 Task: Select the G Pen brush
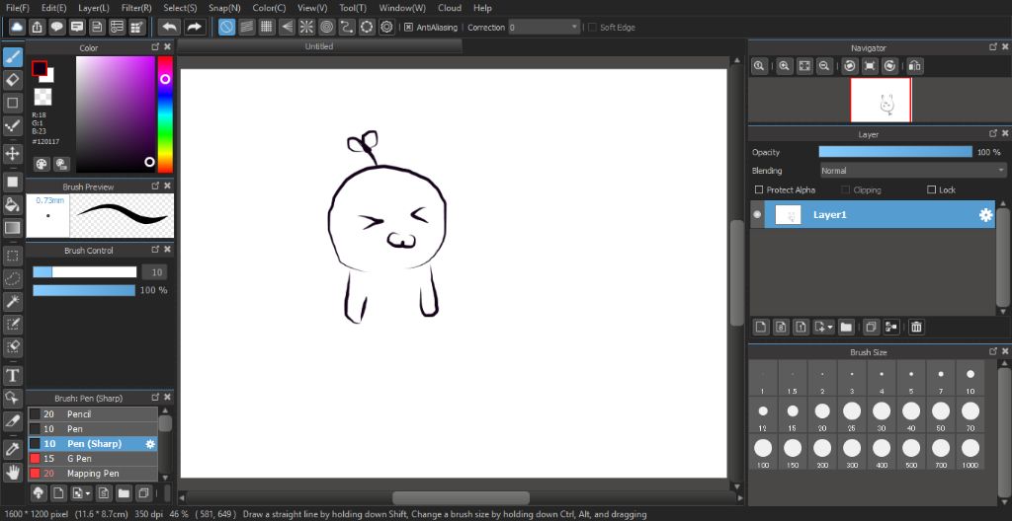click(x=79, y=459)
